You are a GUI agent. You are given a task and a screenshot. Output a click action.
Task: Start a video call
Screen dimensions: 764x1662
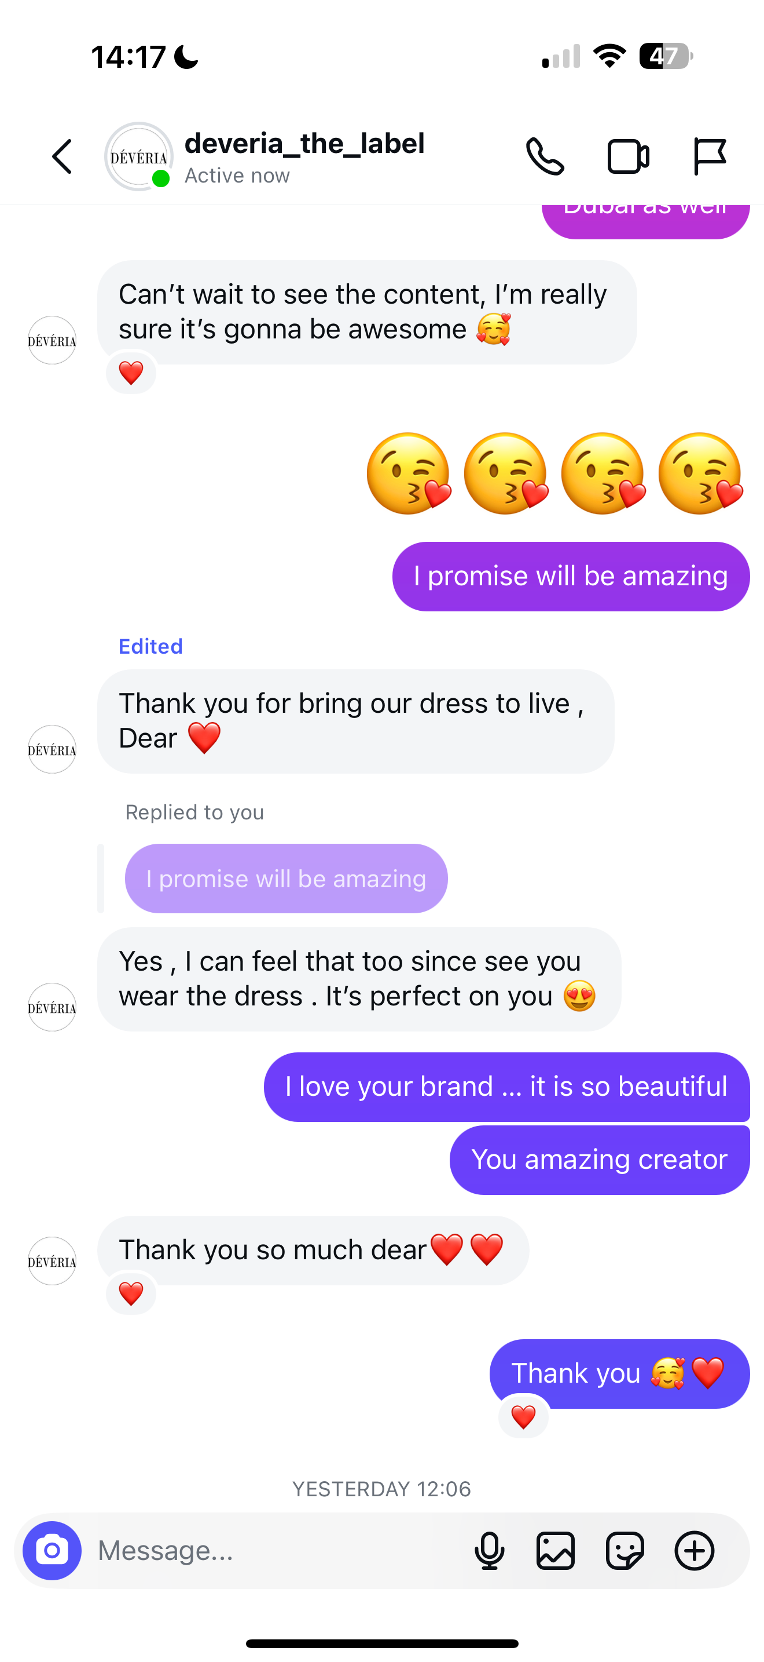628,157
